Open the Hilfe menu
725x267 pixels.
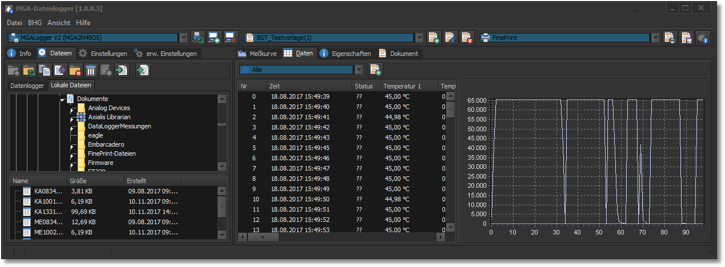(83, 23)
